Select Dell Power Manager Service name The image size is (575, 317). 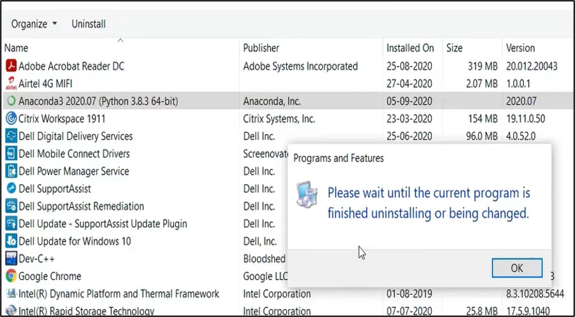coord(74,171)
